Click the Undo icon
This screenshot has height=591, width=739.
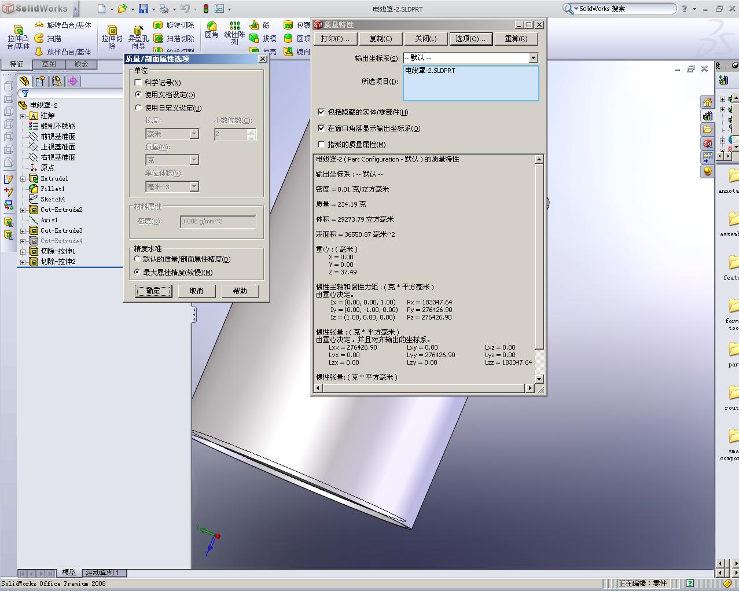click(185, 9)
